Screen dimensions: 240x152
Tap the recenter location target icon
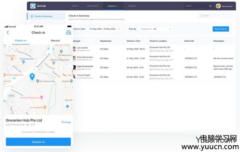coord(68,106)
